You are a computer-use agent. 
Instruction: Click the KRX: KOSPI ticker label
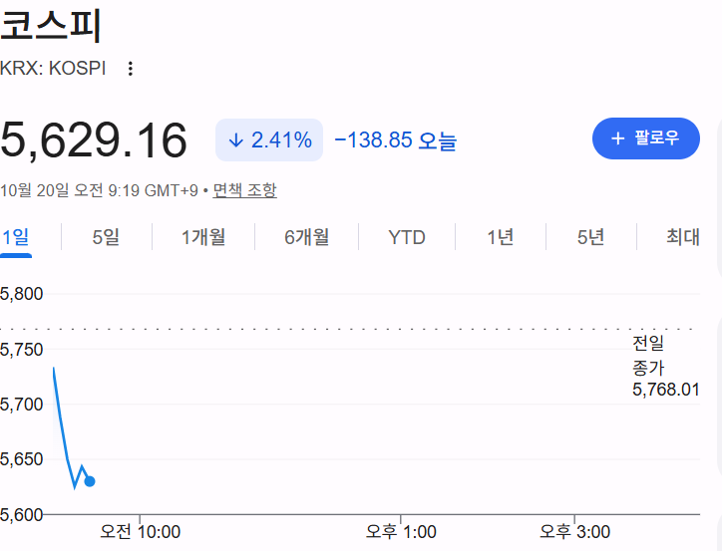[53, 68]
